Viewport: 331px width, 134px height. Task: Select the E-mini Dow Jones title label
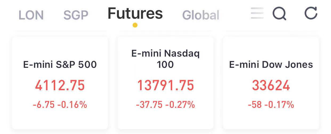pyautogui.click(x=271, y=65)
